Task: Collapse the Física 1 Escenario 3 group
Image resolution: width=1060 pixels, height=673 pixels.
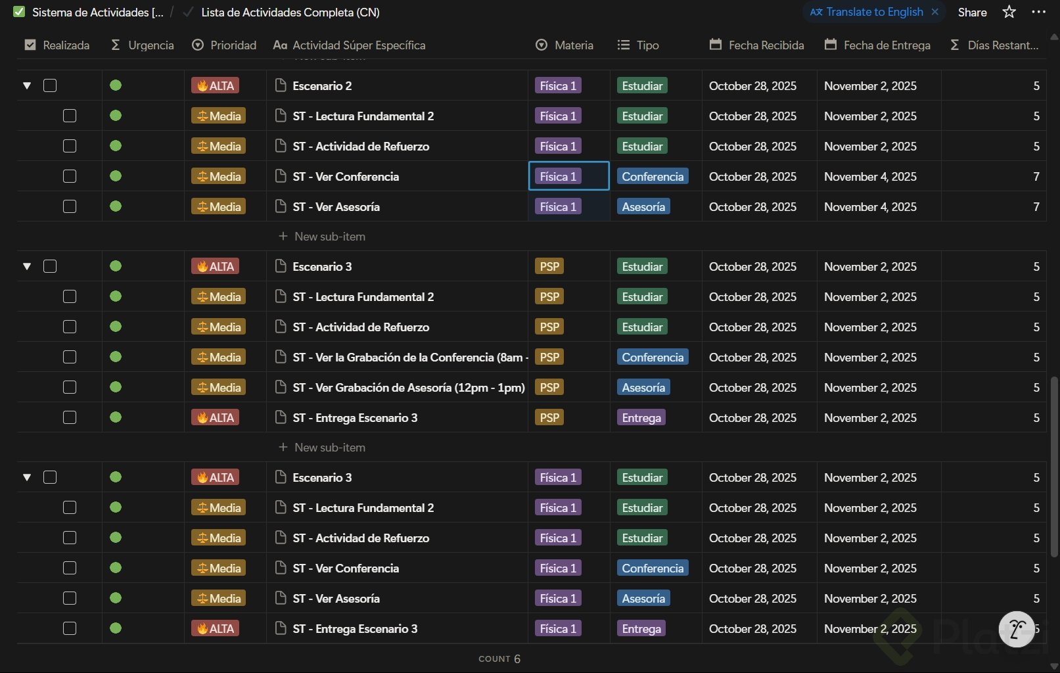Action: [27, 477]
